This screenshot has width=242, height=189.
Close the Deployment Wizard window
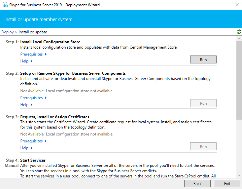point(237,5)
